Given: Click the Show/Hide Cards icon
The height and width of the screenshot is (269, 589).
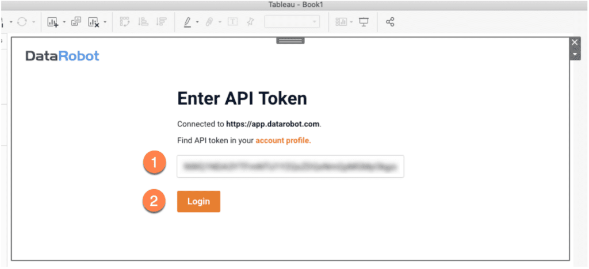Looking at the screenshot, I should pyautogui.click(x=342, y=22).
